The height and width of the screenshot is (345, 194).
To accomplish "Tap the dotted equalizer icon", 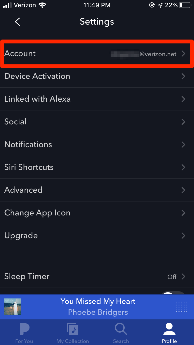I will point(181,307).
